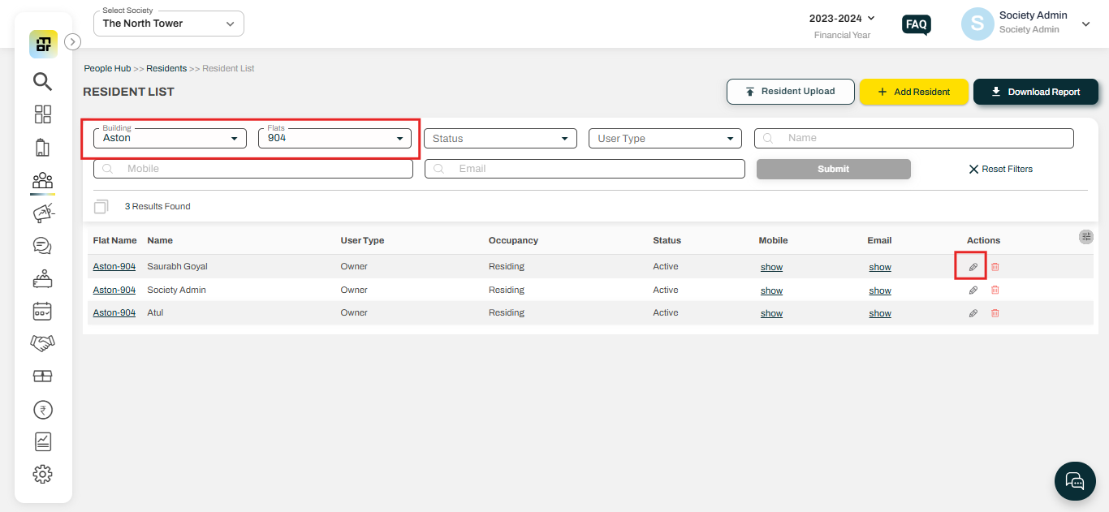This screenshot has height=512, width=1109.
Task: Open the calendar sidebar icon
Action: point(43,311)
